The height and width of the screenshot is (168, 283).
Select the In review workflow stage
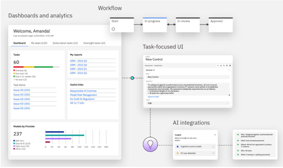click(188, 25)
